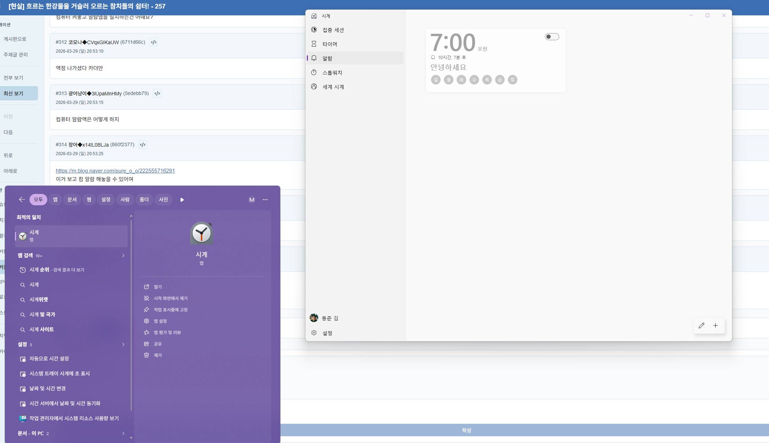
Task: Click the edit alarms pencil icon
Action: point(701,326)
